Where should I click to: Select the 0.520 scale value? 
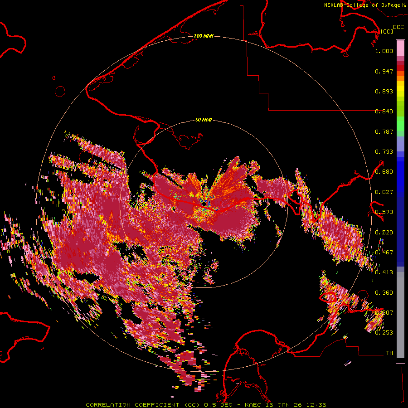tap(384, 233)
